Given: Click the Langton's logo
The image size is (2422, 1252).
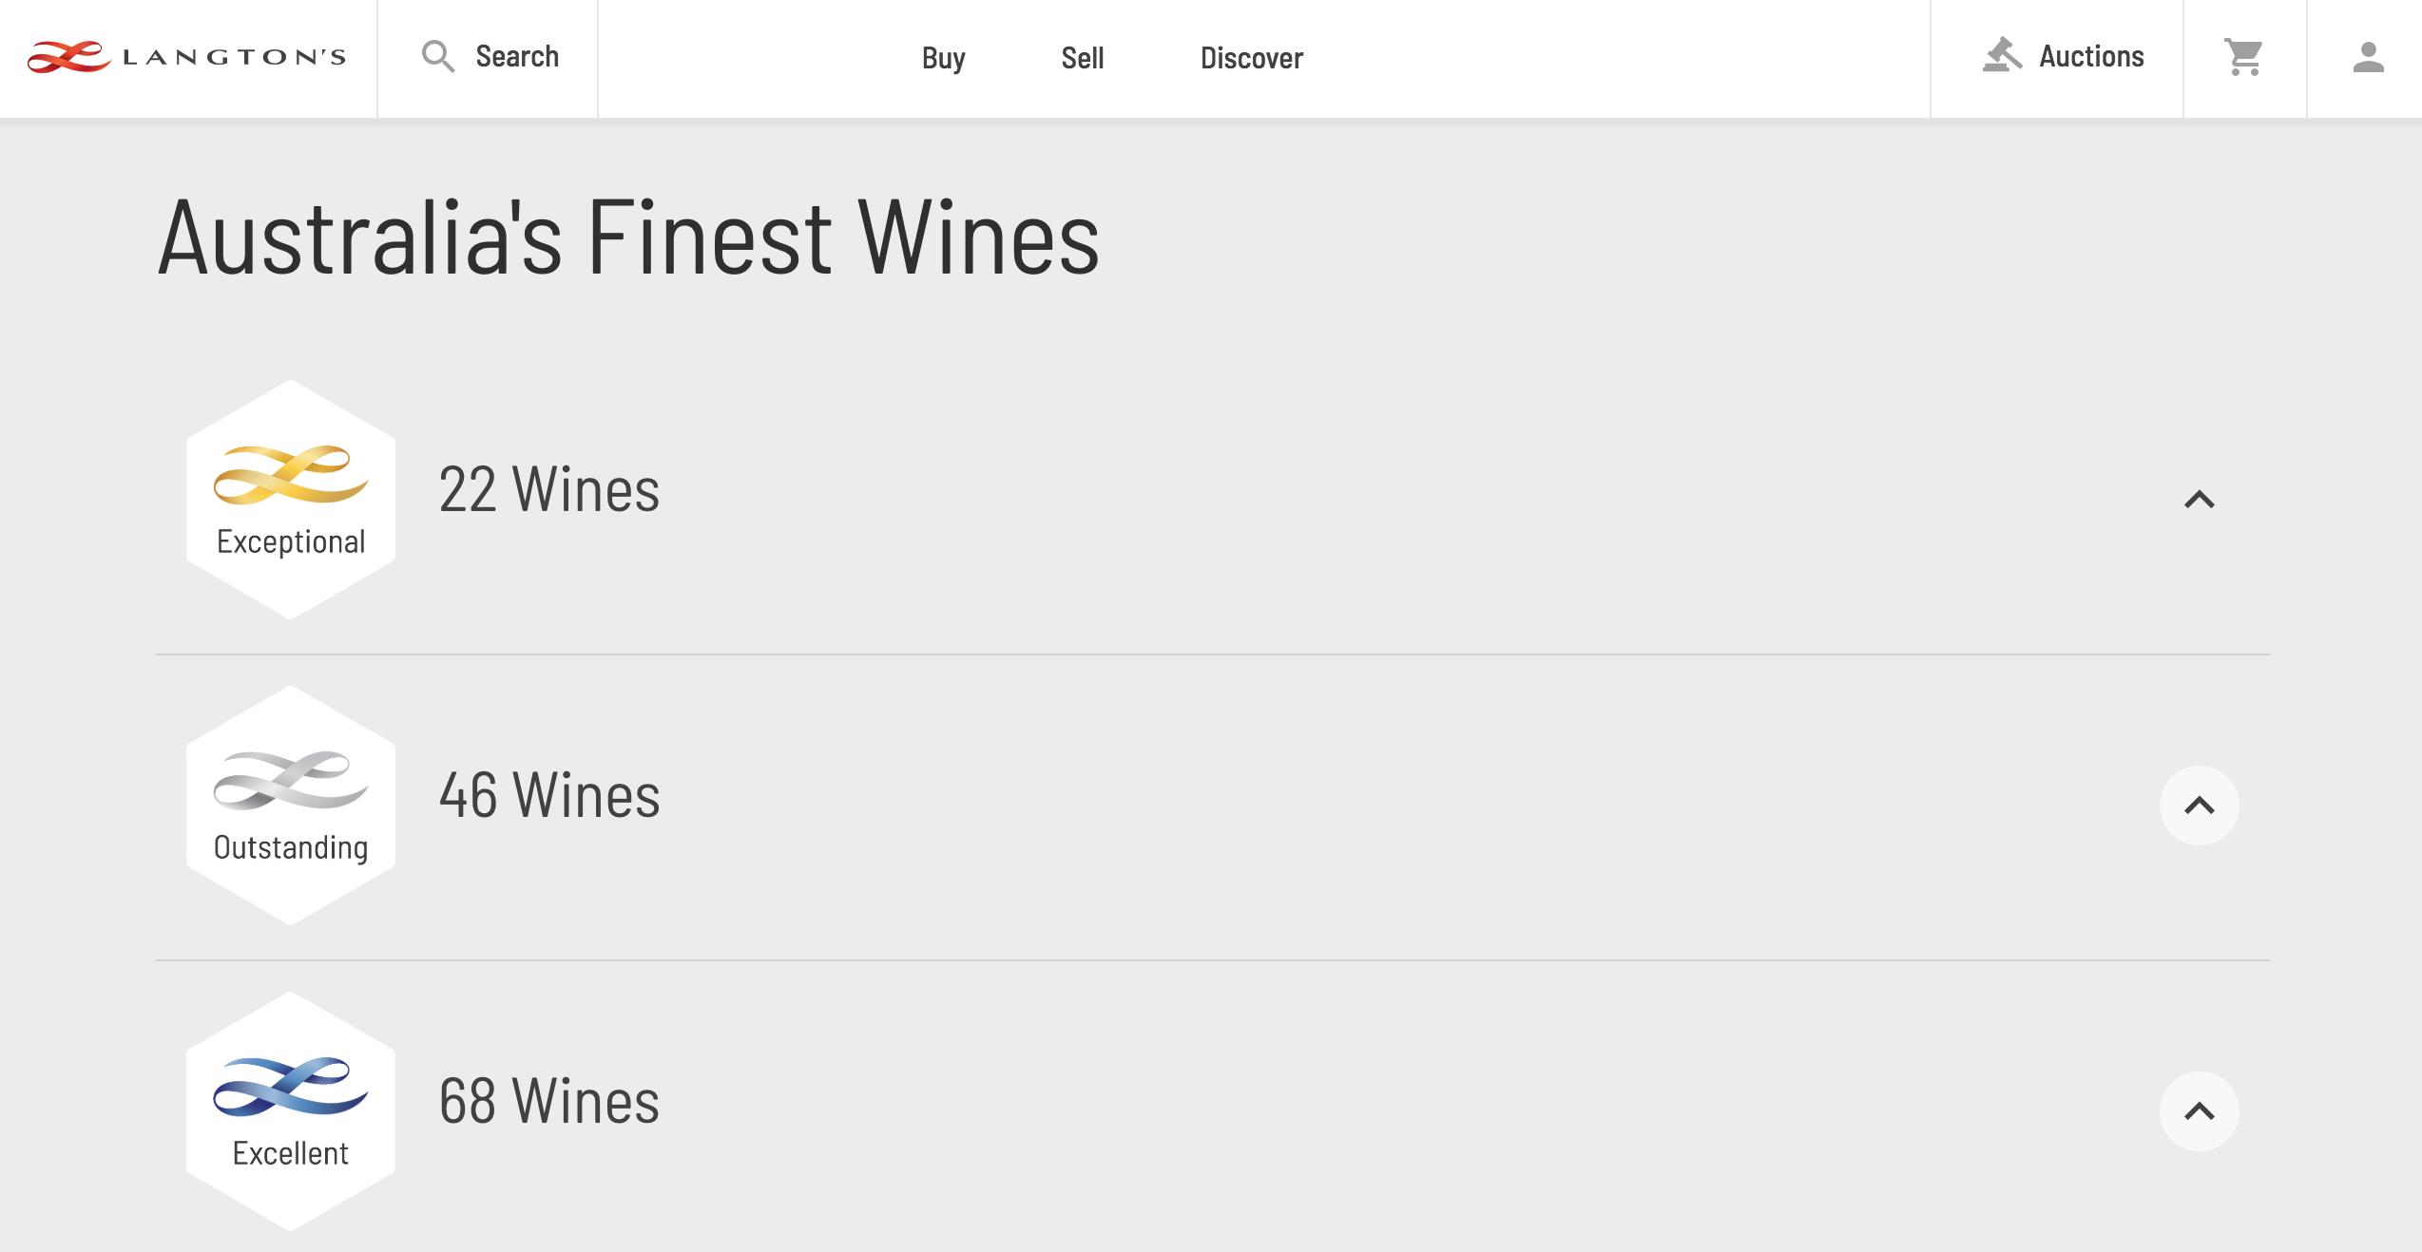Looking at the screenshot, I should tap(186, 57).
